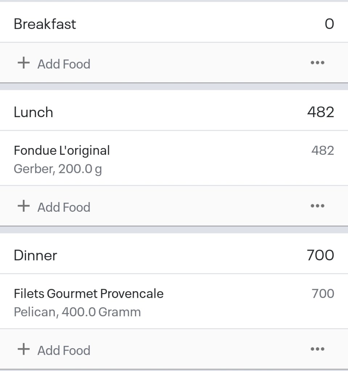The height and width of the screenshot is (371, 348).
Task: Tap Add Food text under Dinner
Action: (64, 351)
